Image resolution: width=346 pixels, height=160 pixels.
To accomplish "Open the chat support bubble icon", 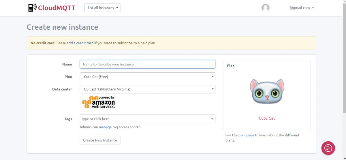I will point(328,148).
